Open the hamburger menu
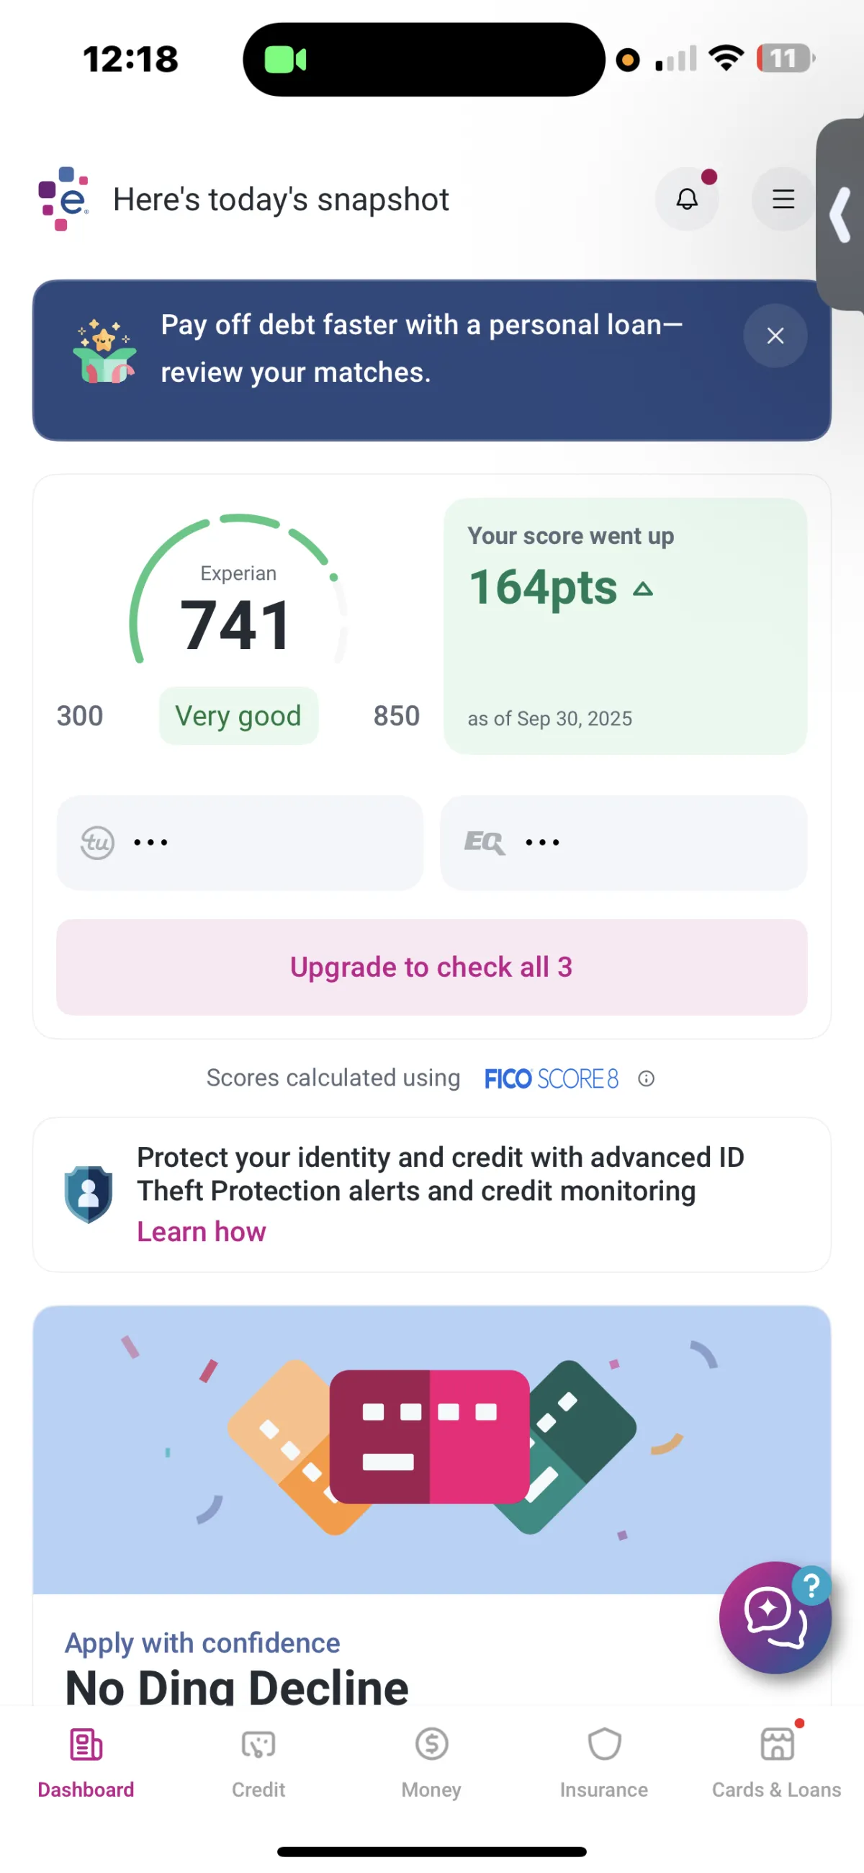864x1873 pixels. [x=783, y=199]
